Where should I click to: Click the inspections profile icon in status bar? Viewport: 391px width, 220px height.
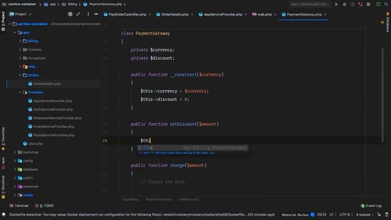[387, 215]
